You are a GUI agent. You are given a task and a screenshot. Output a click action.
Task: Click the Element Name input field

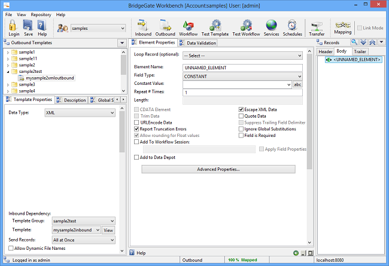242,68
